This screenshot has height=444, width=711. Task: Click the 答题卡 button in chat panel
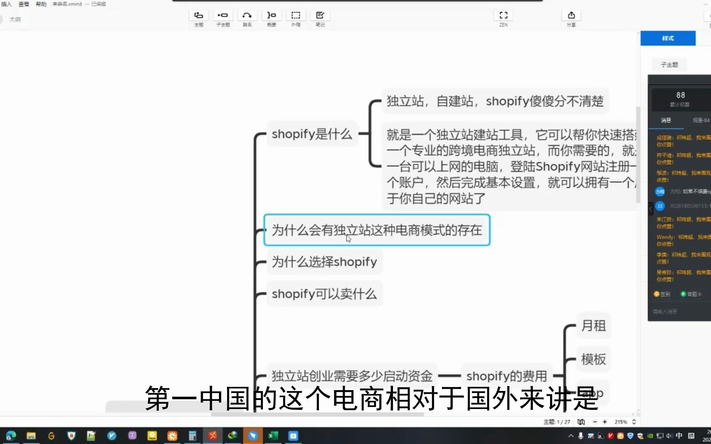[691, 294]
